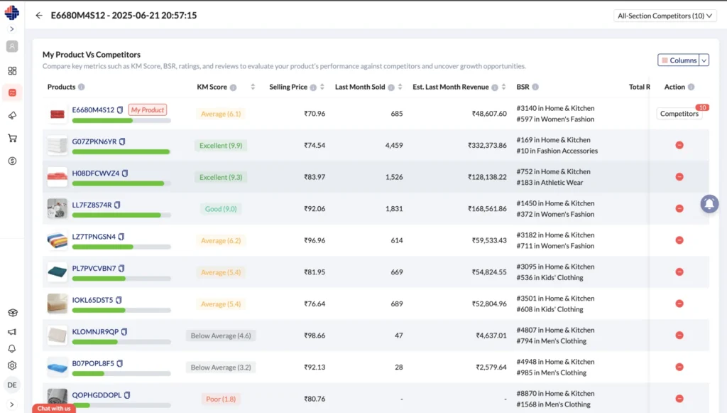This screenshot has height=413, width=727.
Task: Open the dollar coin sidebar icon
Action: coord(12,161)
